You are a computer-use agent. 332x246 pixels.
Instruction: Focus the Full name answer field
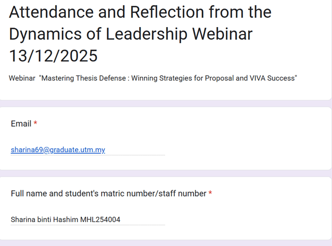pos(88,219)
